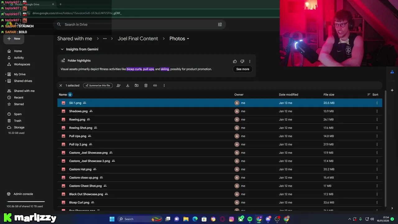Go to Shared with me breadcrumb
The width and height of the screenshot is (398, 224).
click(75, 39)
